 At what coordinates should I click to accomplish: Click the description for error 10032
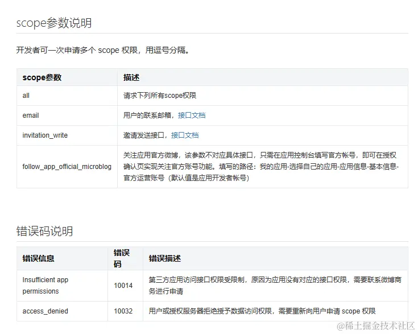(262, 311)
